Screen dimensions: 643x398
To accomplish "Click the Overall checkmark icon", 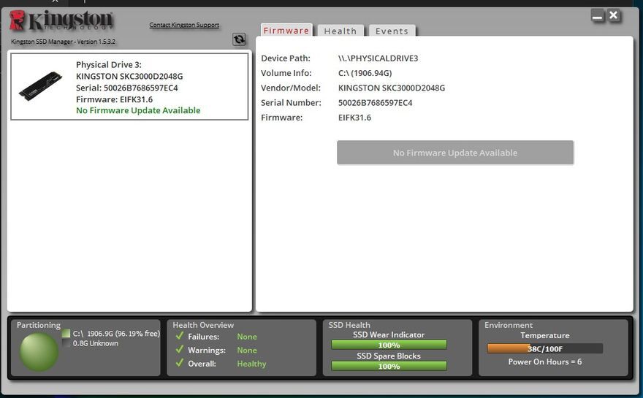I will pyautogui.click(x=179, y=363).
